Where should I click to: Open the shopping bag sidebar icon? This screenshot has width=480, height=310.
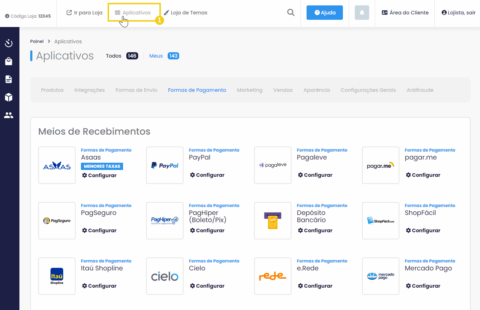pos(9,62)
